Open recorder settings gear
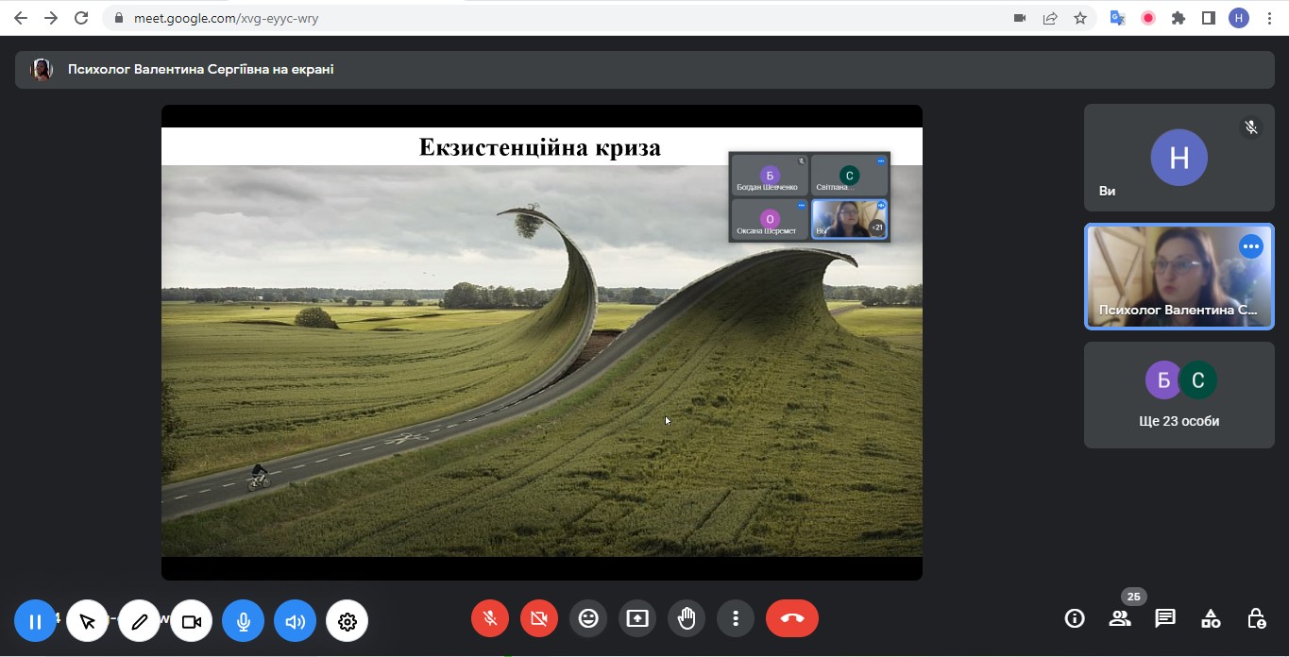Image resolution: width=1289 pixels, height=657 pixels. tap(348, 621)
